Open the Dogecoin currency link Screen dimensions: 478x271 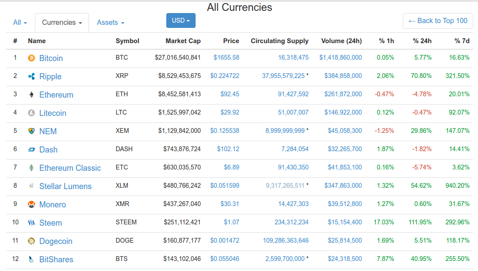tap(56, 241)
